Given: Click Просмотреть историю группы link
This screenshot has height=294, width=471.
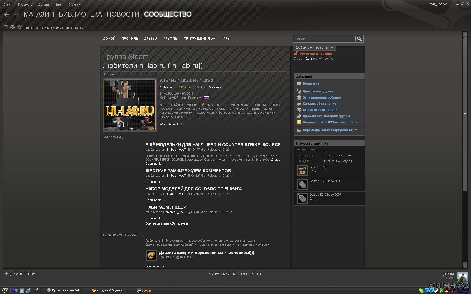Looking at the screenshot, I should [x=326, y=116].
